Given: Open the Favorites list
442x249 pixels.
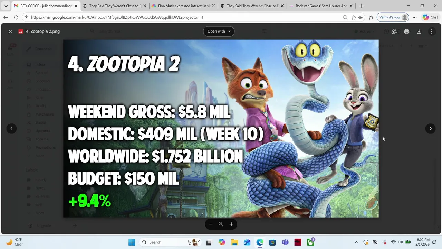Looking at the screenshot, I should point(371,17).
